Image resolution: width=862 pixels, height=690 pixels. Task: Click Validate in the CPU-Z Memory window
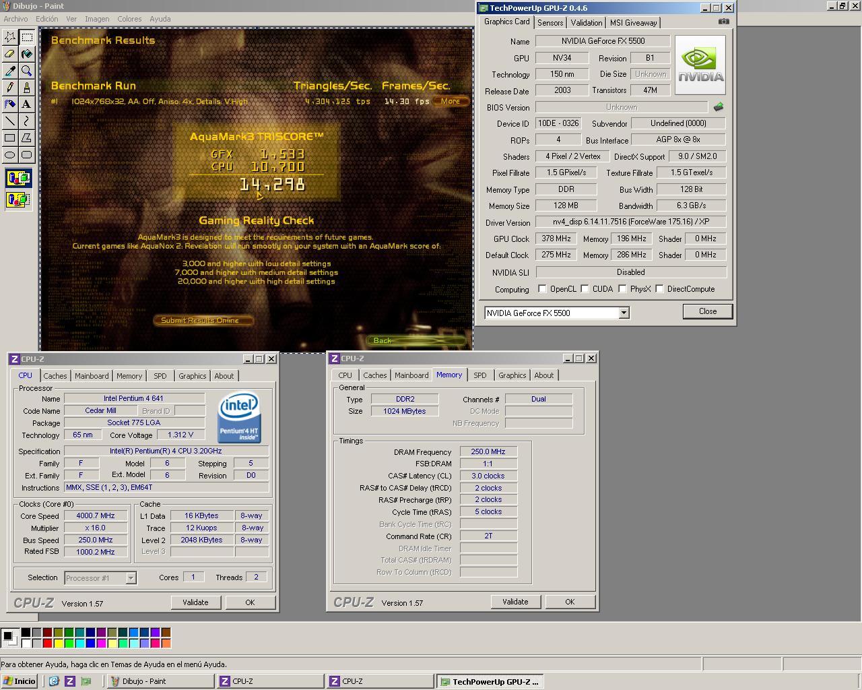click(x=515, y=602)
